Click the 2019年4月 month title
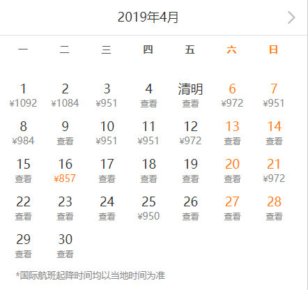The image size is (308, 290). [148, 17]
